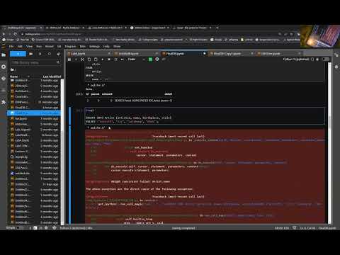Viewport: 340px width, 255px height.
Task: Sort files by Last Modified header
Action: 52,76
